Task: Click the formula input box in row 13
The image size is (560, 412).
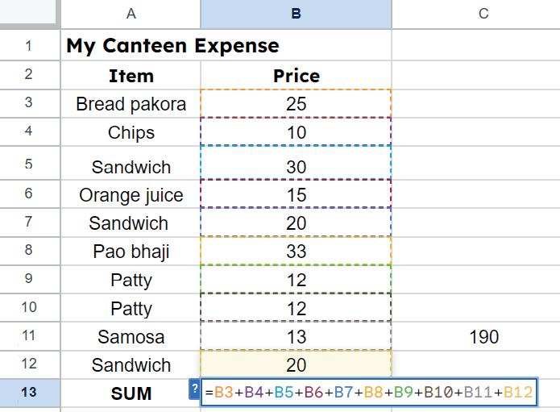Action: (368, 393)
